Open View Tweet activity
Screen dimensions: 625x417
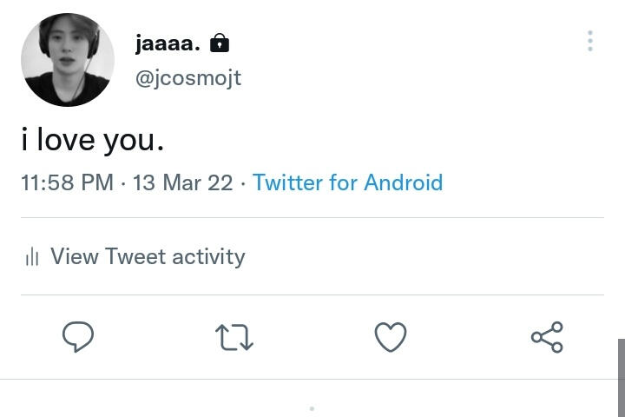[148, 257]
